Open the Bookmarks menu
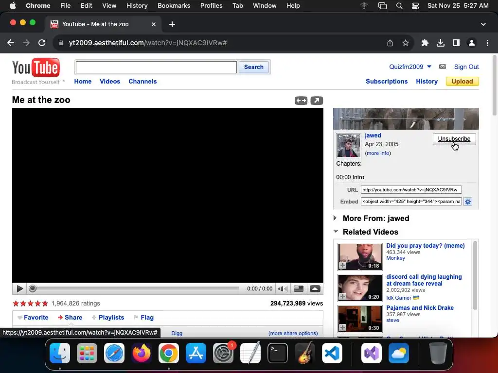Viewport: 498px width, 373px height. (174, 6)
